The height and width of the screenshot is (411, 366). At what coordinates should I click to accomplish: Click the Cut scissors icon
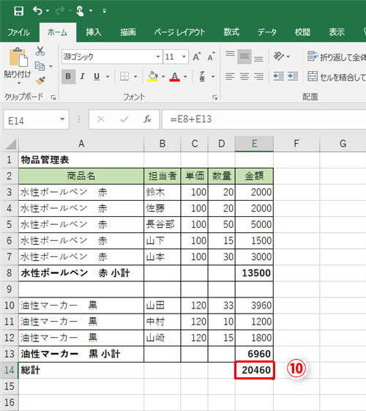tap(40, 51)
